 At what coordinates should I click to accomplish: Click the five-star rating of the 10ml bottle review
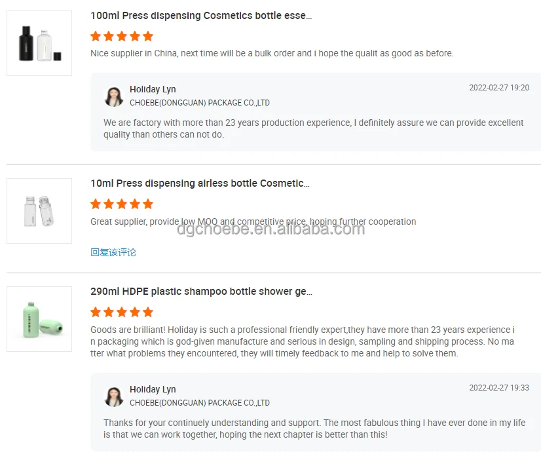tap(122, 204)
